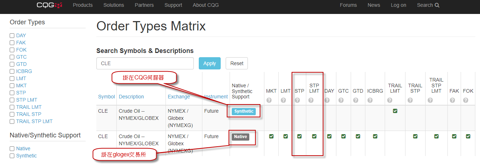Click the blue Synthetic badge
Screen dimensions: 480x166
244,111
